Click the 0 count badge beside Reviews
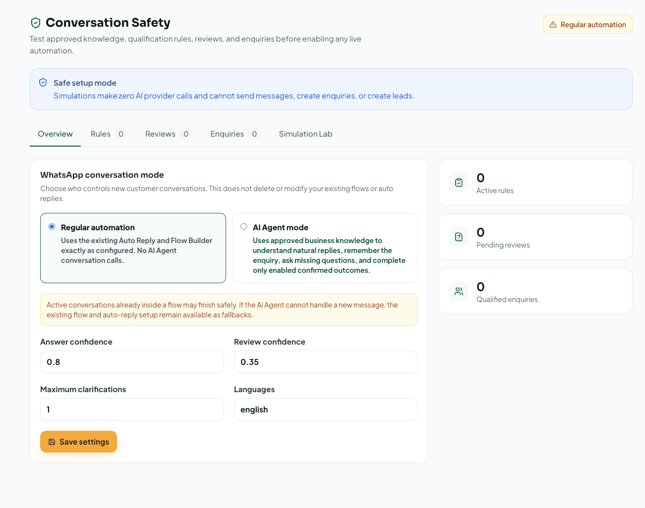 pyautogui.click(x=186, y=134)
